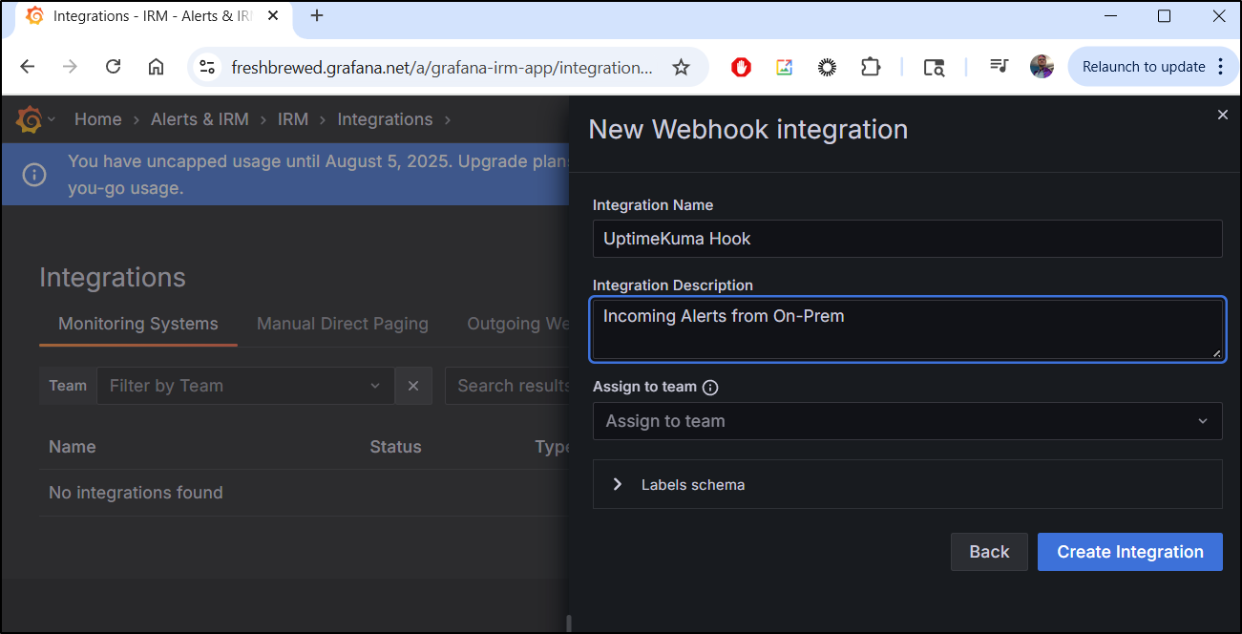Screen dimensions: 1242x634
Task: Open the Filter by Team dropdown
Action: (245, 386)
